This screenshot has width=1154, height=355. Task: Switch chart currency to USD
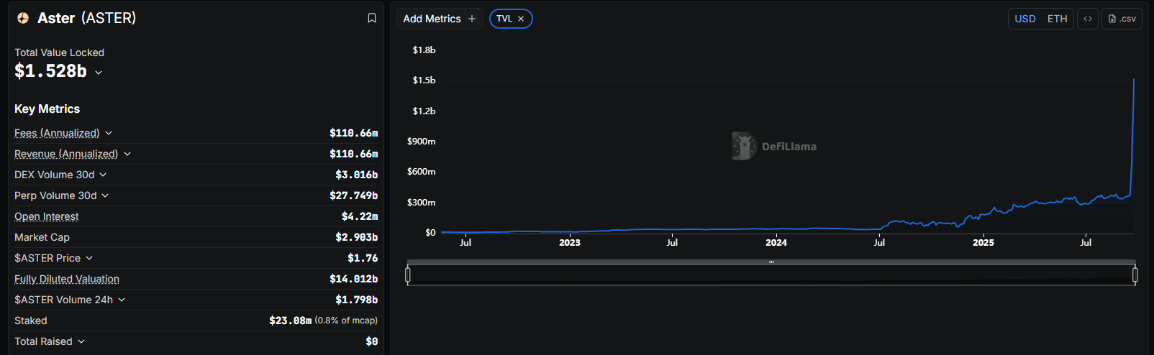1025,19
